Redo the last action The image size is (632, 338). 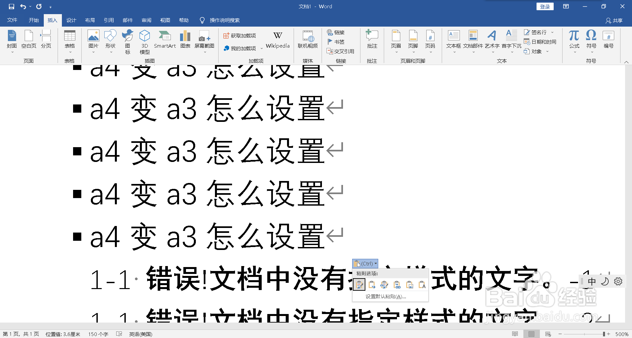pos(39,7)
